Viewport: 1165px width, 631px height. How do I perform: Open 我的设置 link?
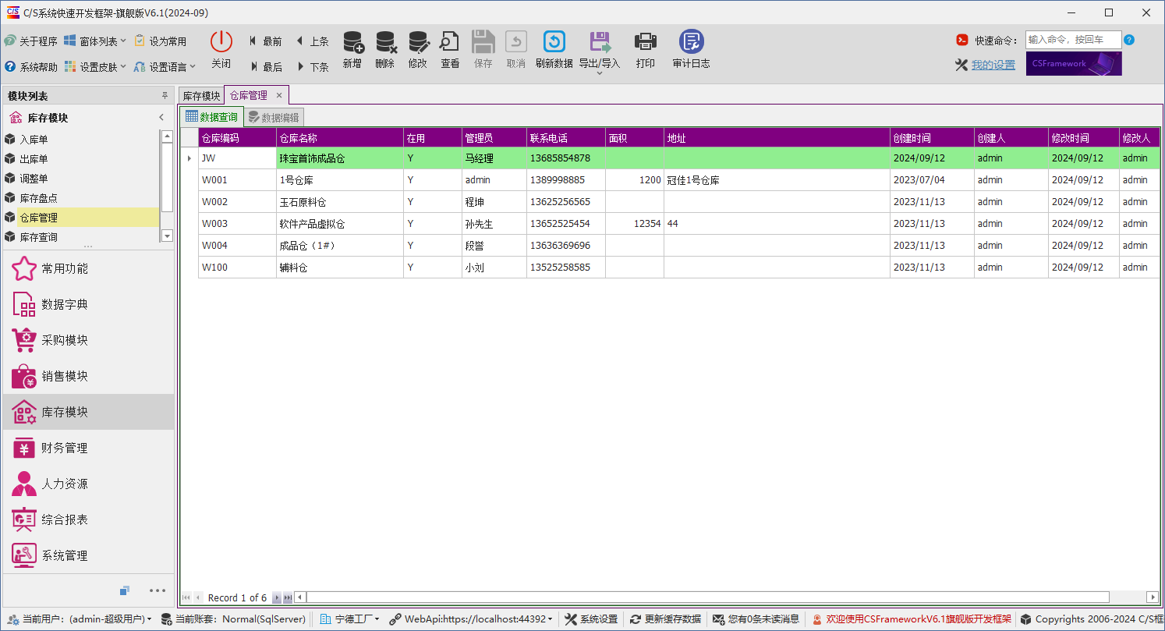pyautogui.click(x=993, y=65)
